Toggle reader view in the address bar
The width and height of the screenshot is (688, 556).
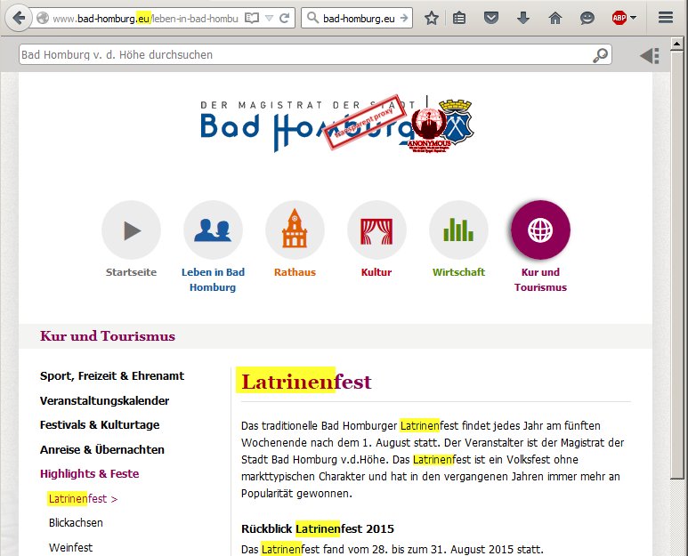252,18
